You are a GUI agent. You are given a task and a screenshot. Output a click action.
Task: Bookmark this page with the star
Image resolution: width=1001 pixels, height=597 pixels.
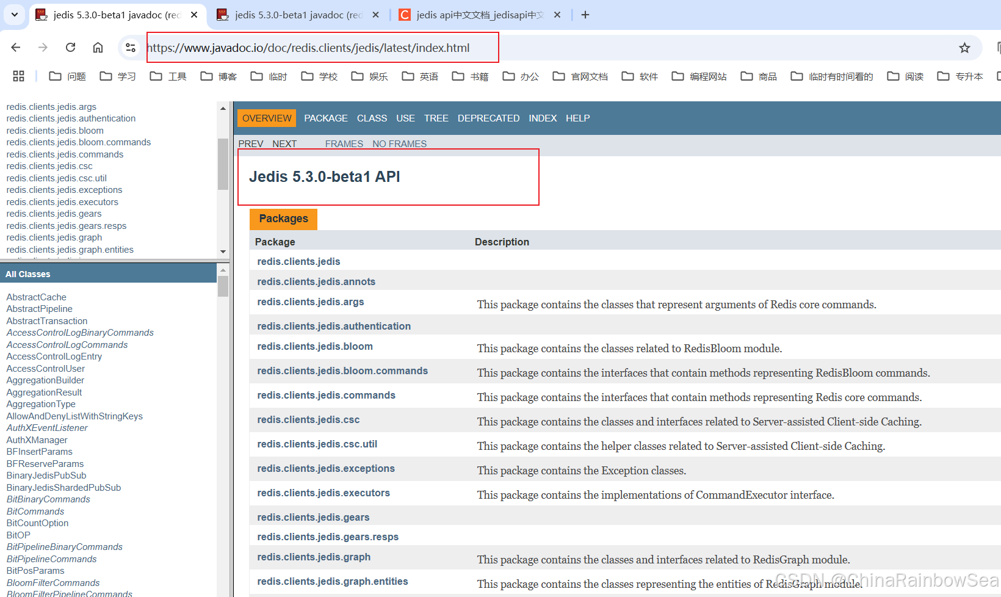pyautogui.click(x=964, y=47)
